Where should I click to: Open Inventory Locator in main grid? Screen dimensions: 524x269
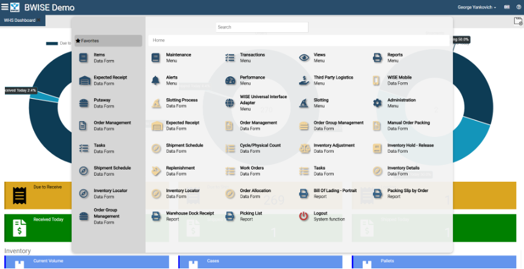(x=175, y=194)
